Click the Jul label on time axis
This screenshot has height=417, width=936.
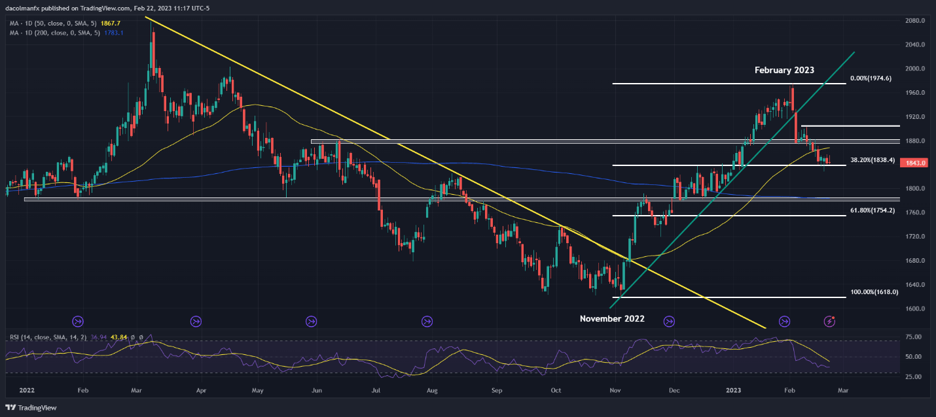coord(376,390)
